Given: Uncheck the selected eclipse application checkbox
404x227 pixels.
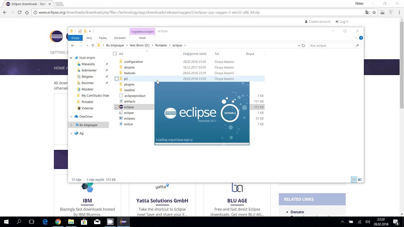Looking at the screenshot, I should tap(116, 107).
